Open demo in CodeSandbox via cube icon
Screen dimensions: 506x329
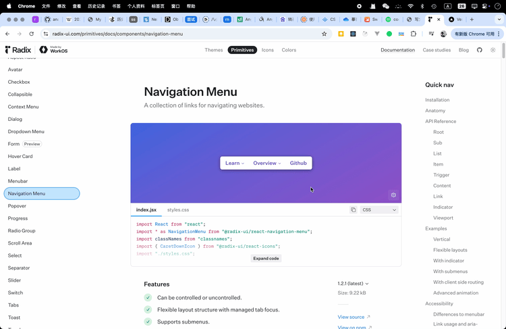tap(393, 195)
